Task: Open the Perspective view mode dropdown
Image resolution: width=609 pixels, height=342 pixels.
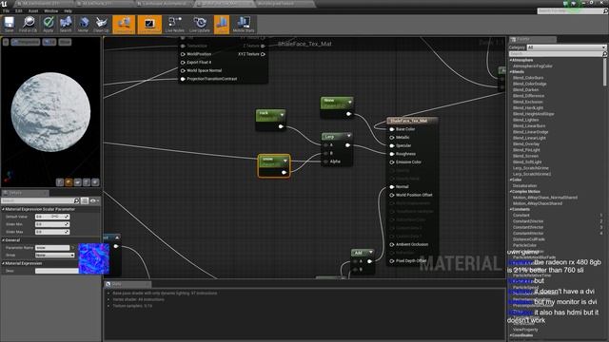Action: (x=26, y=42)
